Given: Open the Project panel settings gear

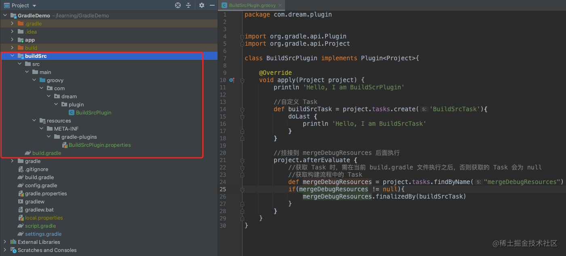Looking at the screenshot, I should (x=202, y=5).
